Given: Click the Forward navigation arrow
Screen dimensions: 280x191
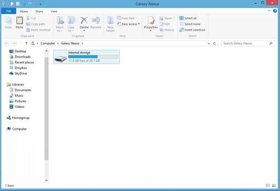Looking at the screenshot, I should point(14,43).
